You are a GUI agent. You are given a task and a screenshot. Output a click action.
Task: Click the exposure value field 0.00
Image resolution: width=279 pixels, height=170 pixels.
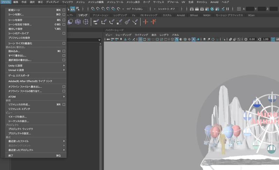coord(252,39)
